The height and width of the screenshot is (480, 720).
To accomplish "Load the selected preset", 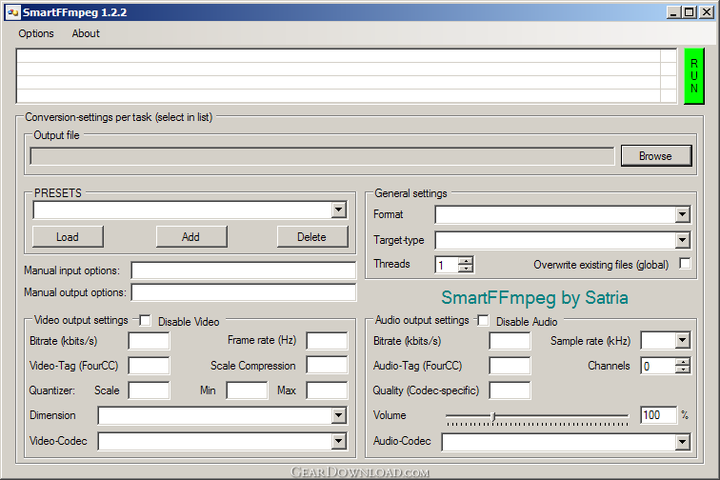I will pos(68,237).
